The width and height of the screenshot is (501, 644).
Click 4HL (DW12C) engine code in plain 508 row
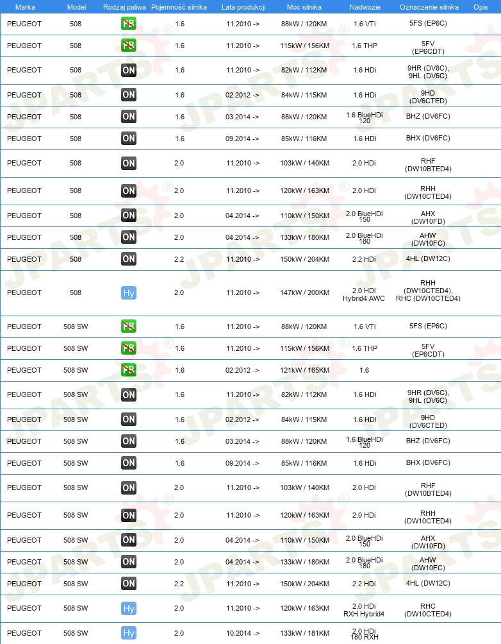click(428, 258)
